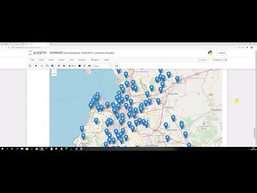Click the browser back arrow

(x=2, y=48)
